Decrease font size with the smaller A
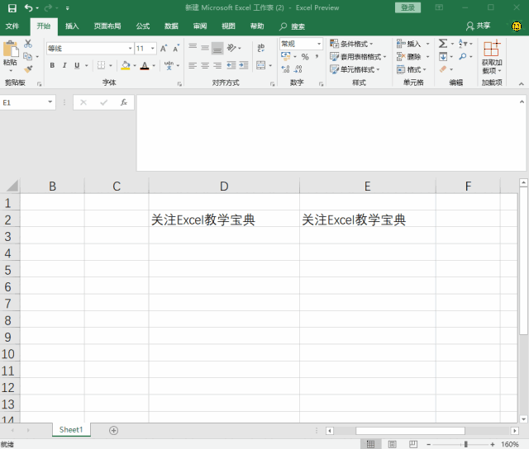 176,48
